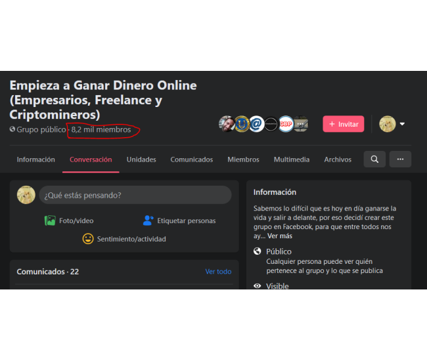
Task: Click the Sentimiento/actividad label
Action: (131, 239)
